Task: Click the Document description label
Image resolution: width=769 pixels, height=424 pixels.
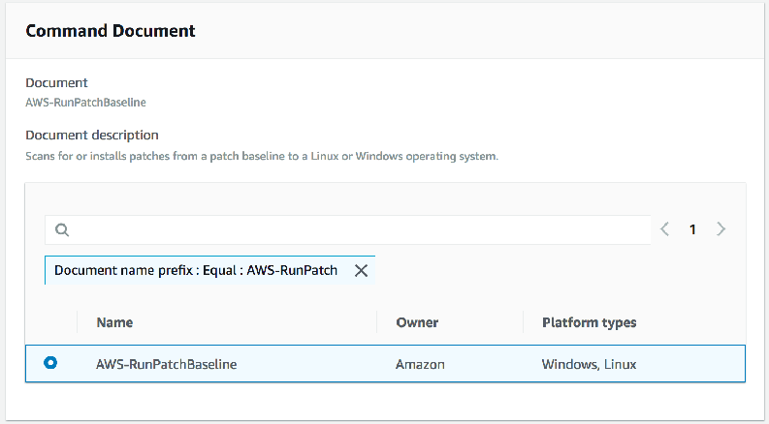Action: pos(92,135)
